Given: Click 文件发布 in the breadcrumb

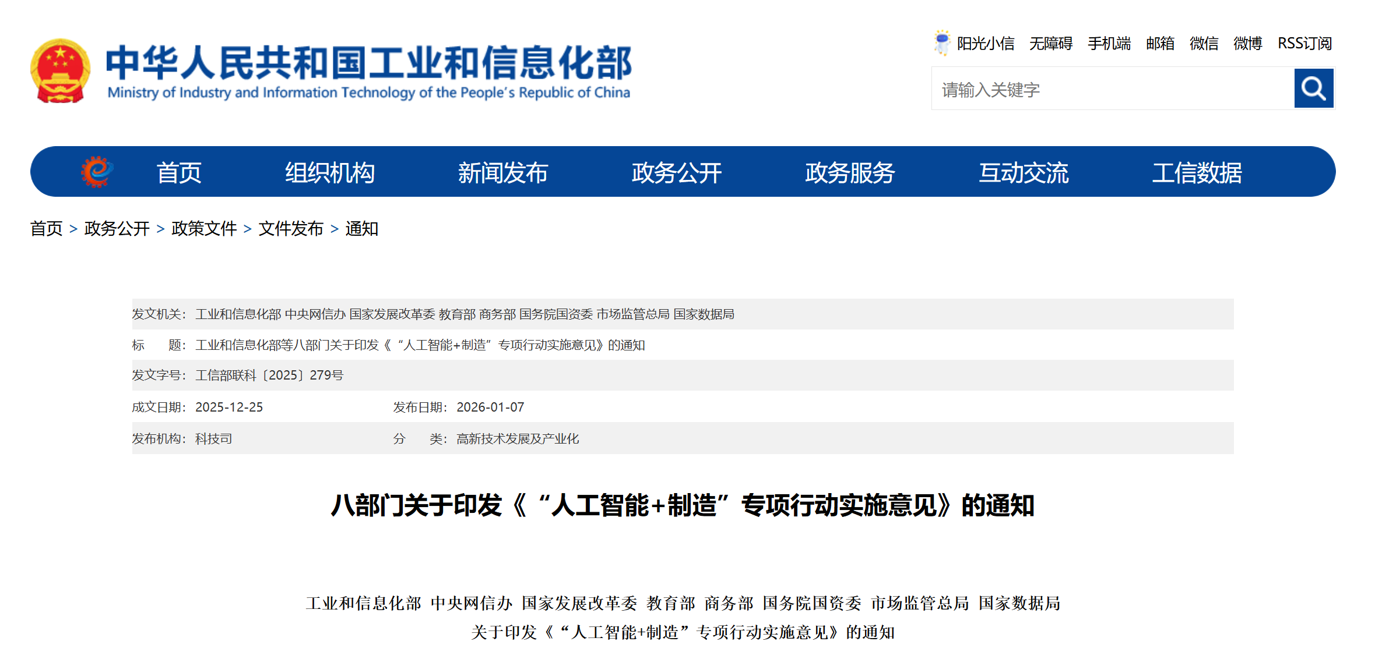Looking at the screenshot, I should click(x=291, y=229).
